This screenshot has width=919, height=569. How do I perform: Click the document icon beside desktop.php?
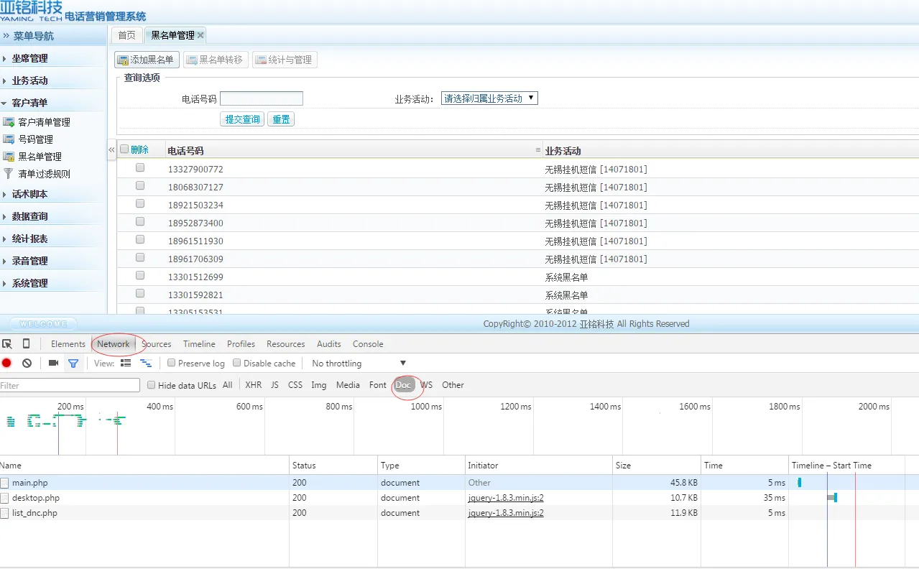tap(5, 498)
